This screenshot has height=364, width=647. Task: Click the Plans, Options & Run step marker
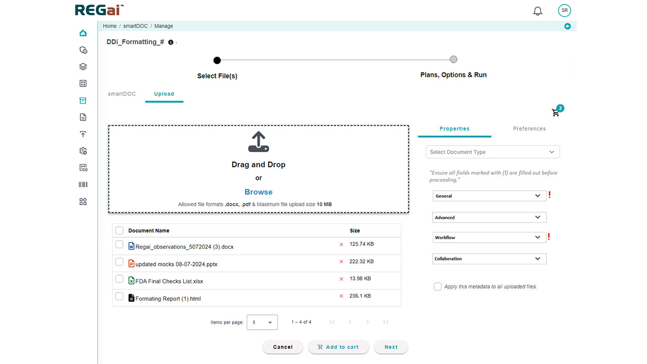click(x=453, y=60)
